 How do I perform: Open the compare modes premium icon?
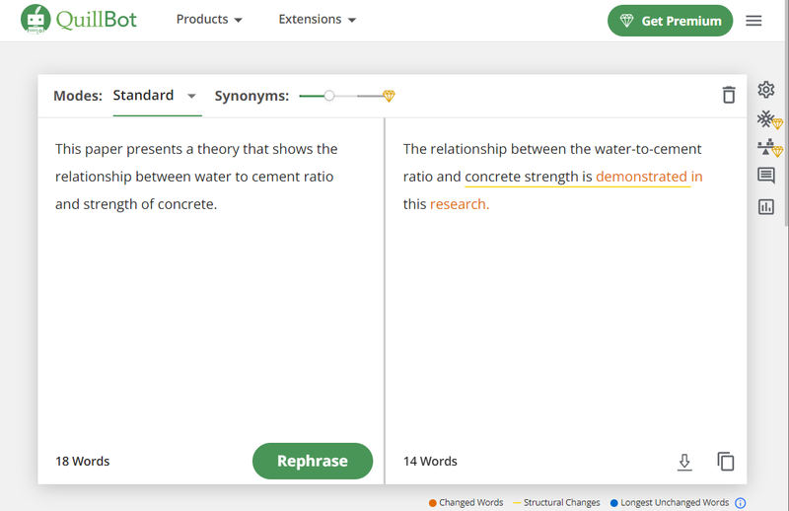tap(769, 148)
